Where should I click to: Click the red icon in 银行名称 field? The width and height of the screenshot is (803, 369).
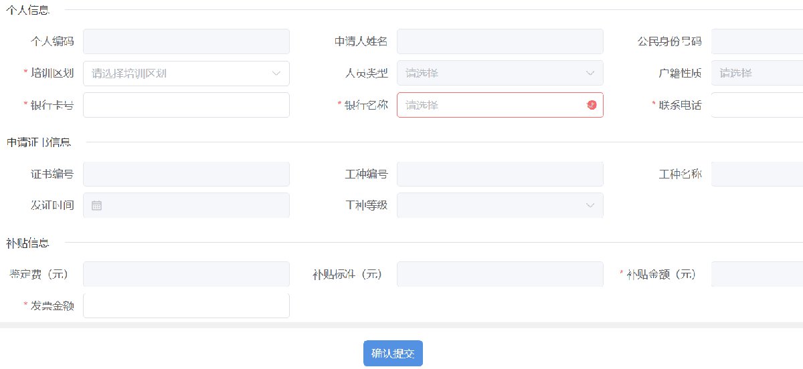(592, 105)
